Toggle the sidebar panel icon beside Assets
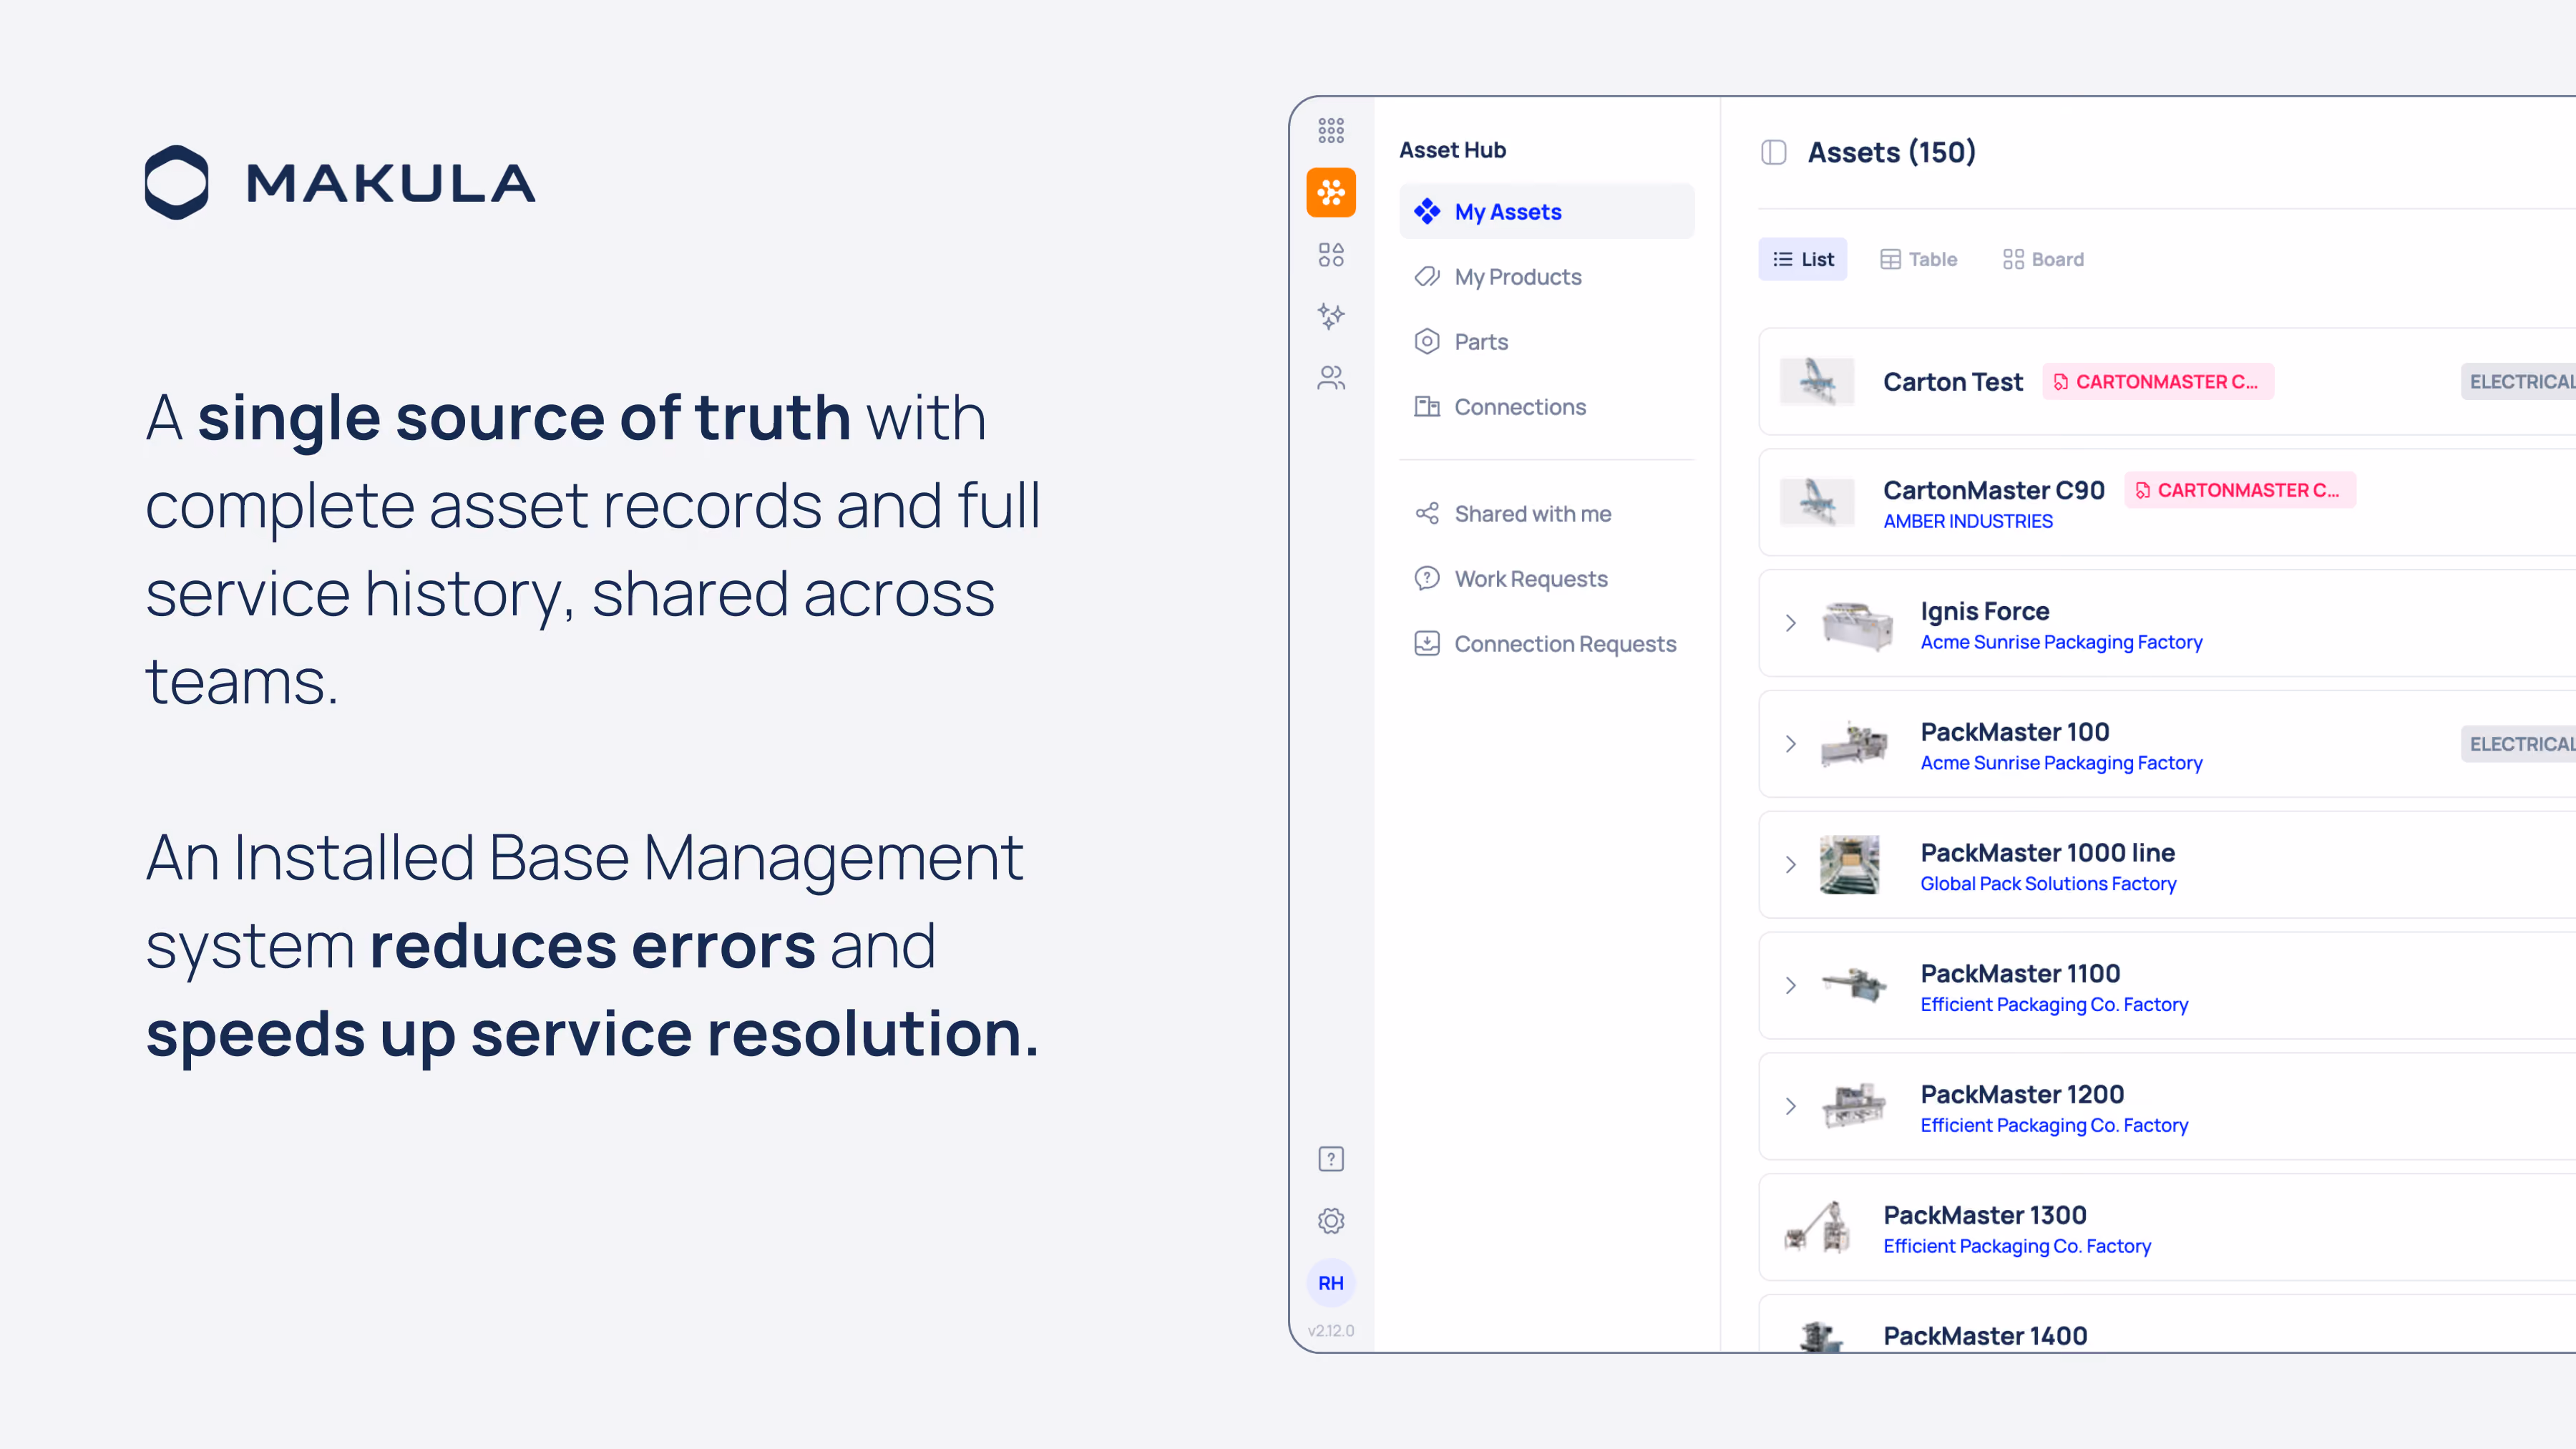Viewport: 2576px width, 1449px height. point(1774,152)
